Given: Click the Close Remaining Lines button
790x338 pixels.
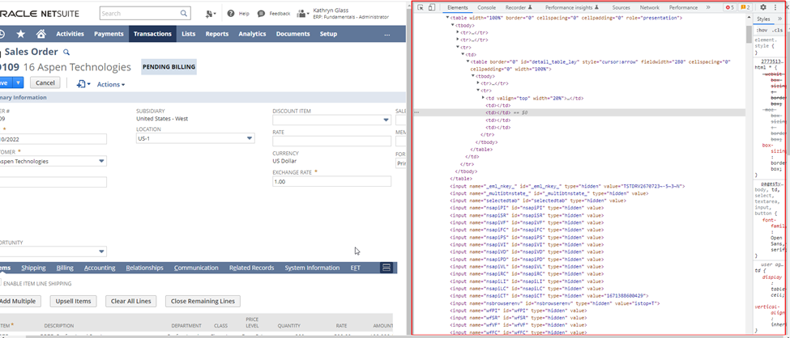Looking at the screenshot, I should coord(203,302).
